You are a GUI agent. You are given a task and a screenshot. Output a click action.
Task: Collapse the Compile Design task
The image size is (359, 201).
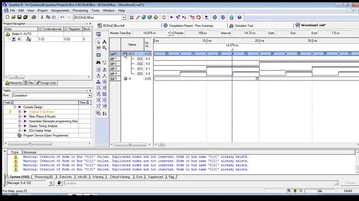coord(15,107)
